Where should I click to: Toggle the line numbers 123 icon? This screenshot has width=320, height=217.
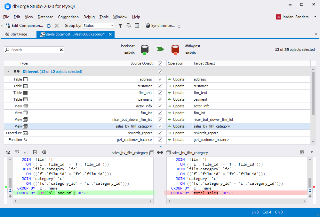[x=17, y=152]
